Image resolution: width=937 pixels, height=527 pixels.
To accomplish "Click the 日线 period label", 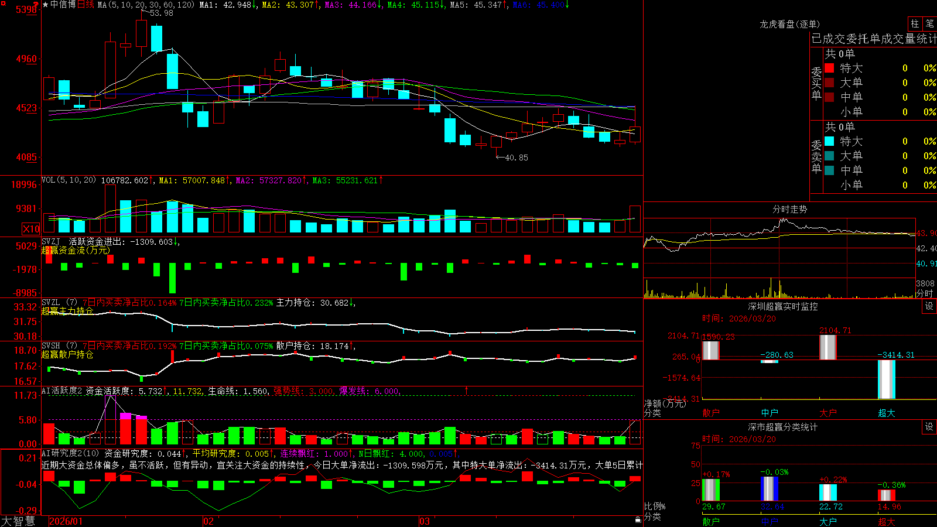I will [86, 5].
